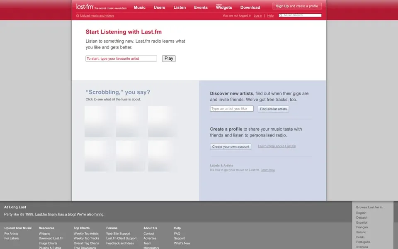The width and height of the screenshot is (398, 249).
Task: Open Web Site Support forum link
Action: [118, 234]
